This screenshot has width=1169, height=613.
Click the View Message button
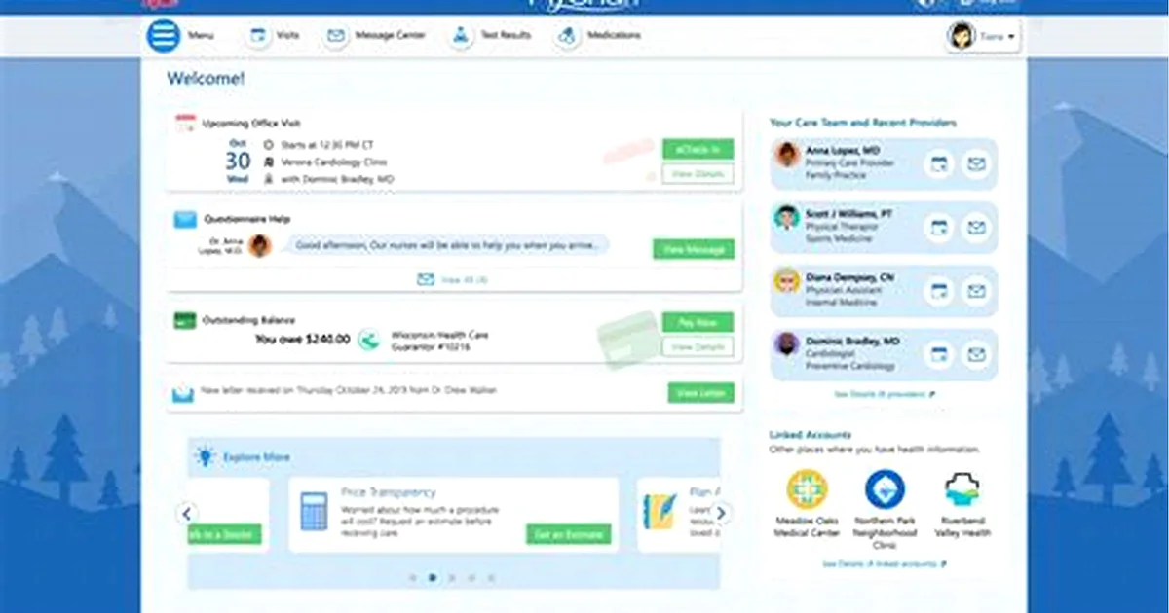694,249
